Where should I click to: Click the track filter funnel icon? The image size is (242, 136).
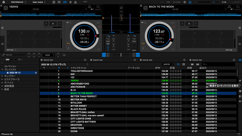click(x=44, y=68)
